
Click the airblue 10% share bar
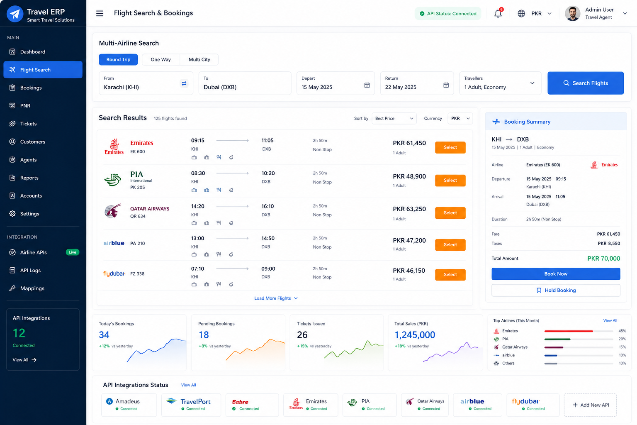(x=579, y=355)
